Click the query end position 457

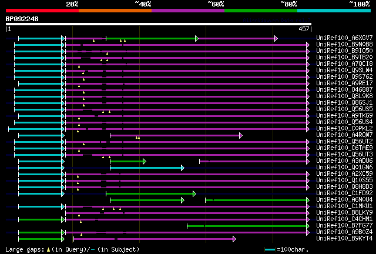[x=304, y=29]
